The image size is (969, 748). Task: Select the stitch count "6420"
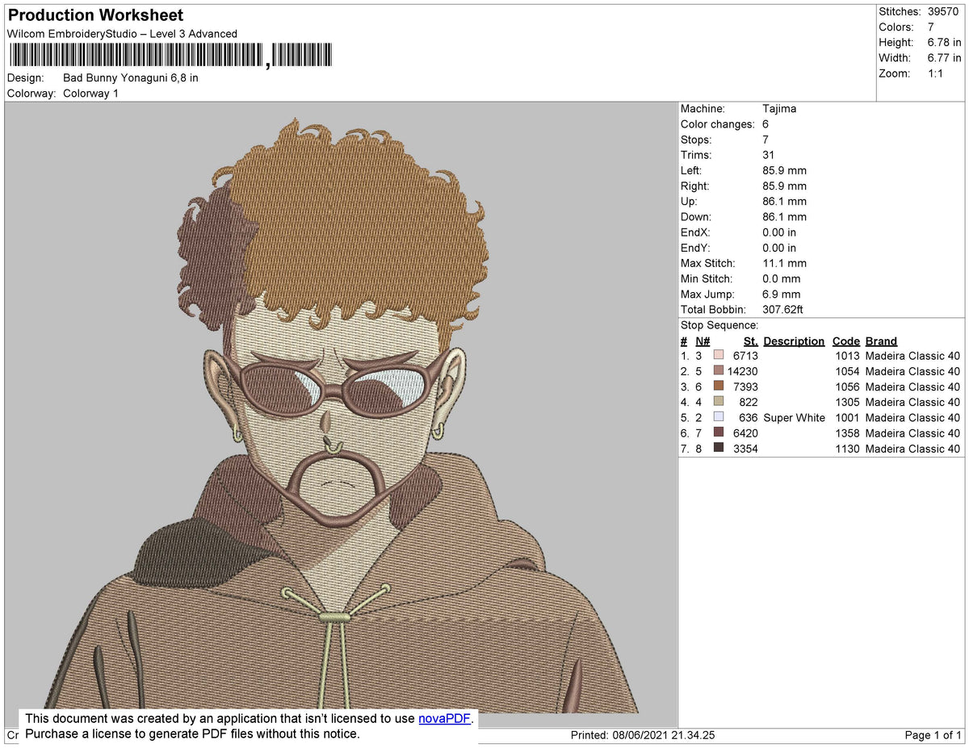click(x=745, y=433)
